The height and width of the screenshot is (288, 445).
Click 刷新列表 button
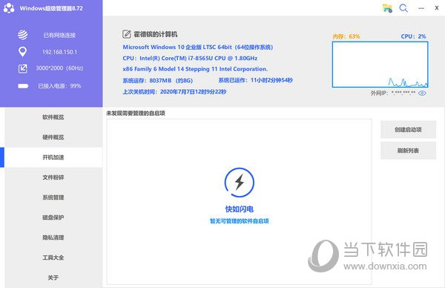pos(408,151)
